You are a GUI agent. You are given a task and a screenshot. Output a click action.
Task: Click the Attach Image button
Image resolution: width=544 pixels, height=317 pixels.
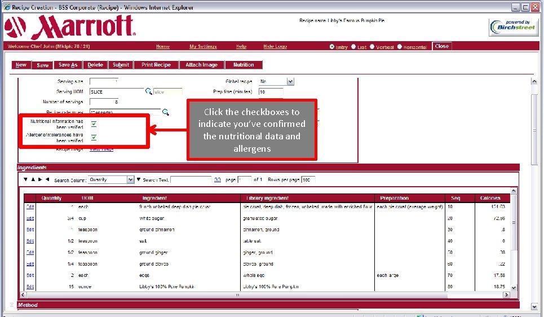202,65
